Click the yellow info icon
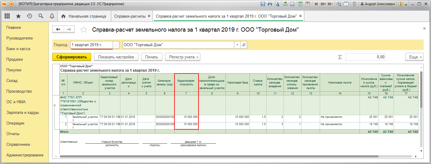The image size is (431, 164). point(400,4)
